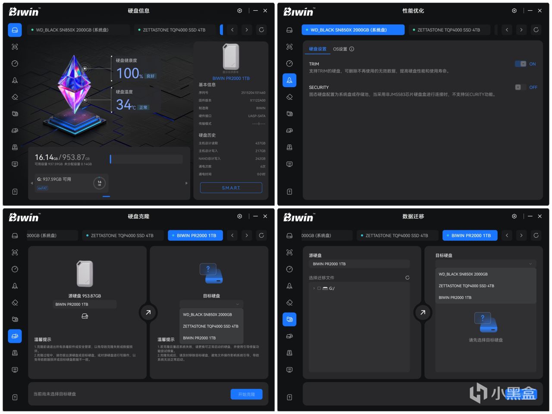Image resolution: width=552 pixels, height=414 pixels.
Task: Turn off the TRIM switch
Action: (x=521, y=64)
